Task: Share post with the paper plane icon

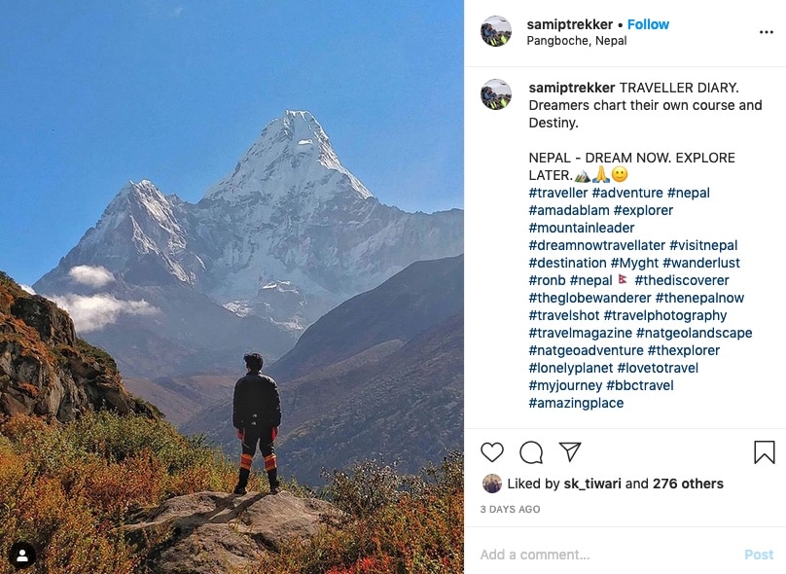Action: tap(570, 451)
